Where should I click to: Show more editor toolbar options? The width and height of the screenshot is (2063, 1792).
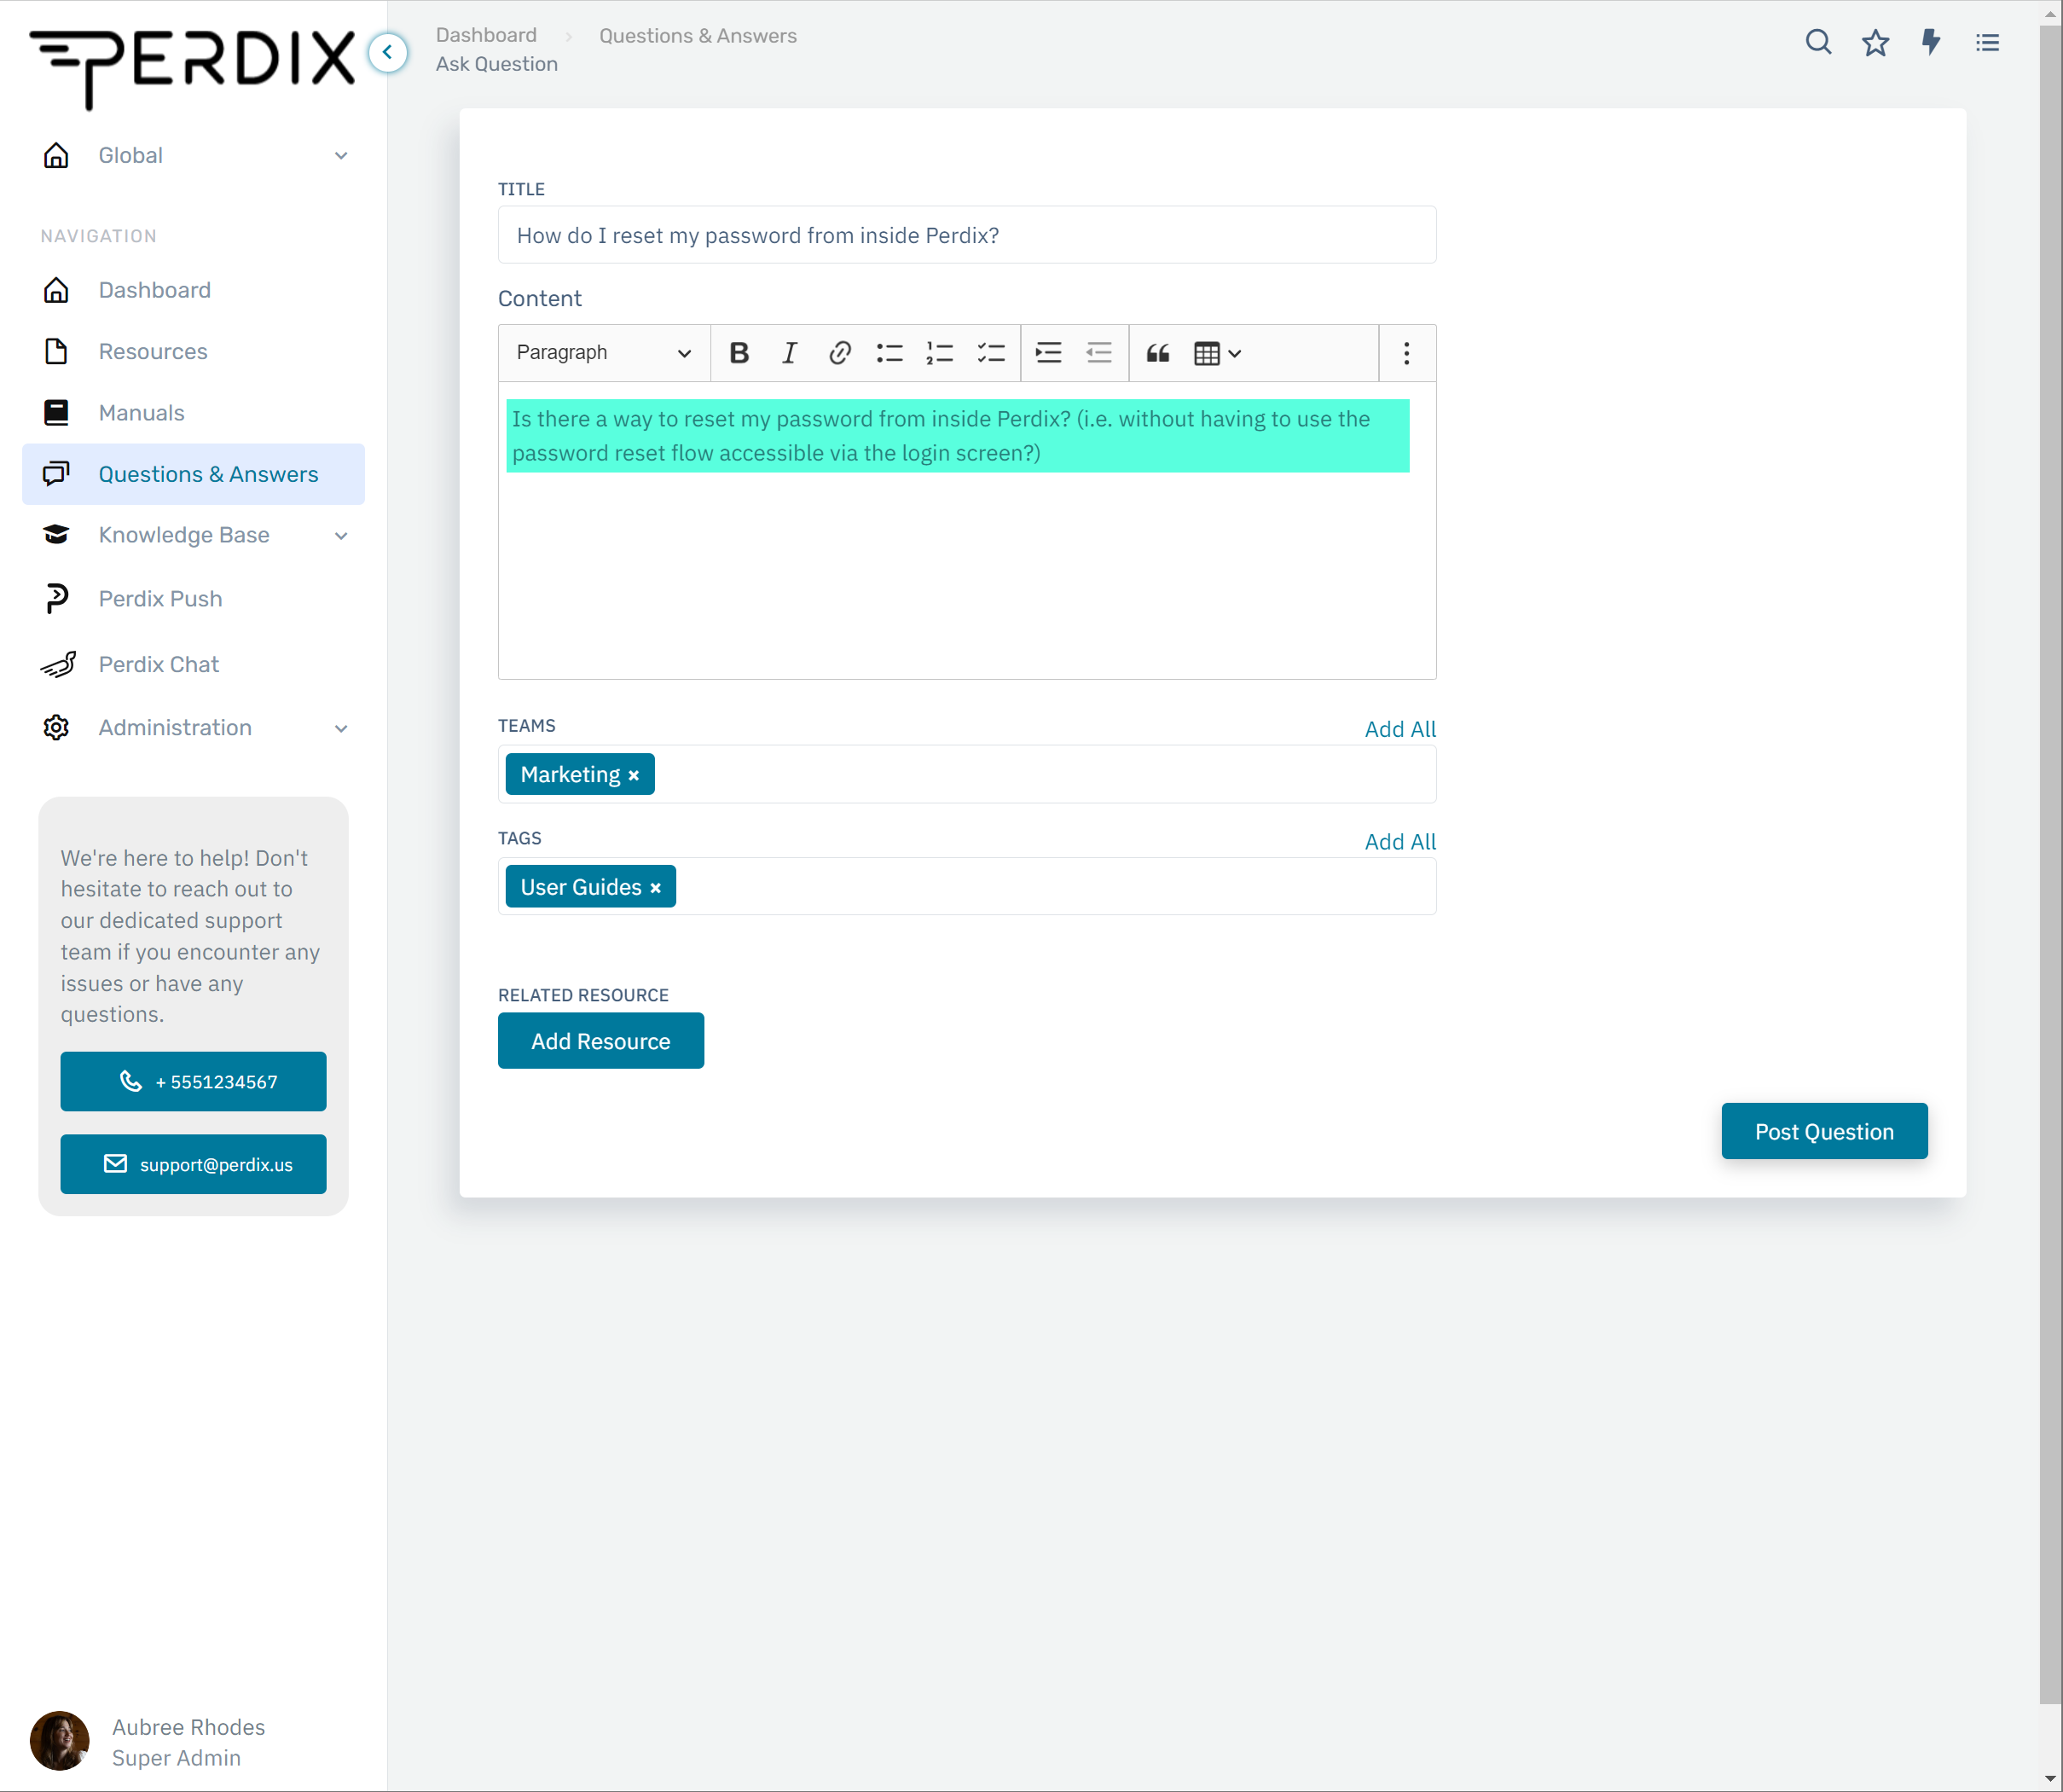1406,353
